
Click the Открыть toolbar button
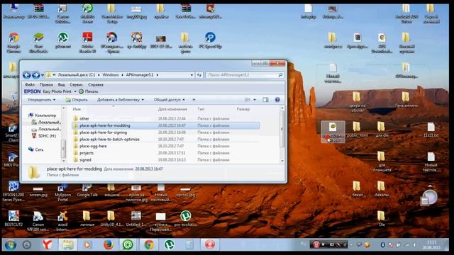click(x=77, y=100)
